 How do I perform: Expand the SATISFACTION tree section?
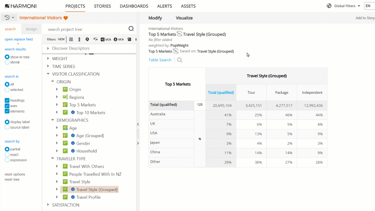48,205
